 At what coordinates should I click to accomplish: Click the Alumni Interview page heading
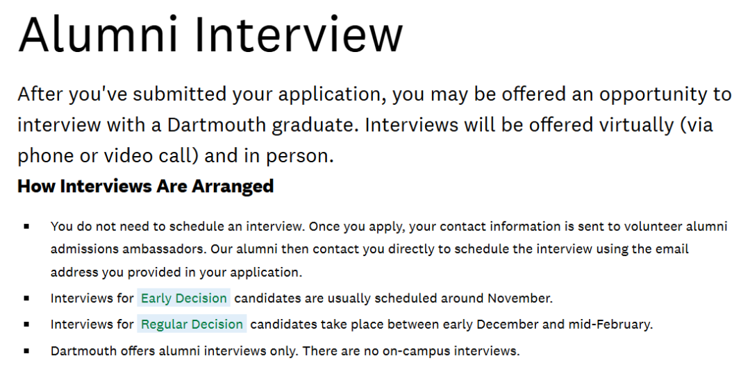point(210,34)
